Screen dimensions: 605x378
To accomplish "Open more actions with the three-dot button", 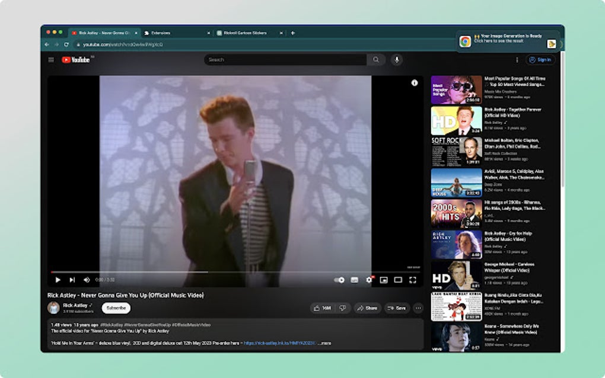I will coord(418,308).
